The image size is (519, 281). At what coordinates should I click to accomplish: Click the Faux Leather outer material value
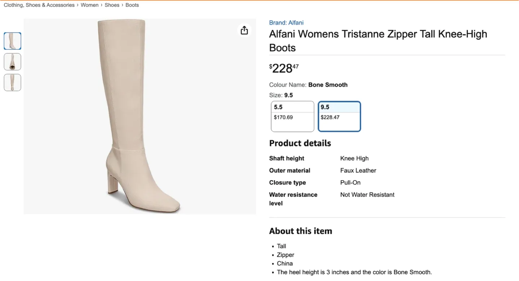(x=358, y=170)
